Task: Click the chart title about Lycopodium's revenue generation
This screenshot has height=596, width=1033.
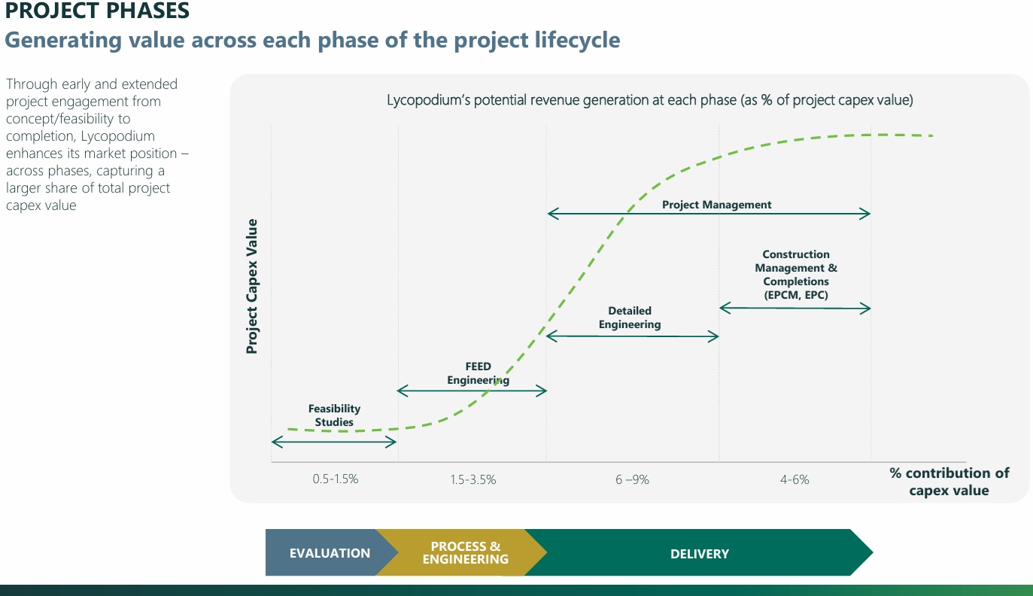Action: tap(649, 100)
